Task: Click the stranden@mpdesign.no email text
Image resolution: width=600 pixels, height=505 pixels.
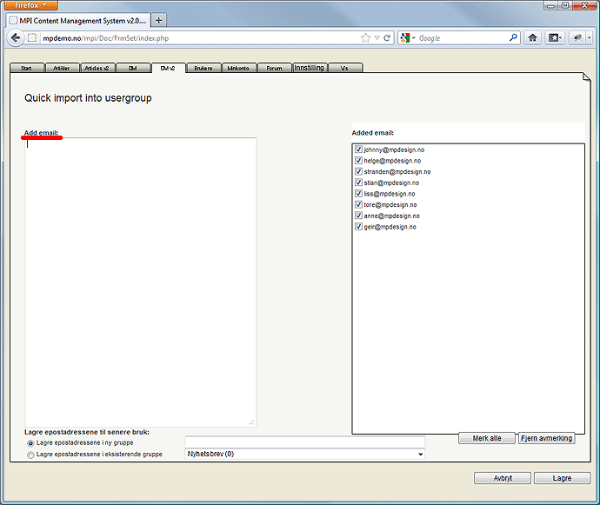Action: (397, 172)
